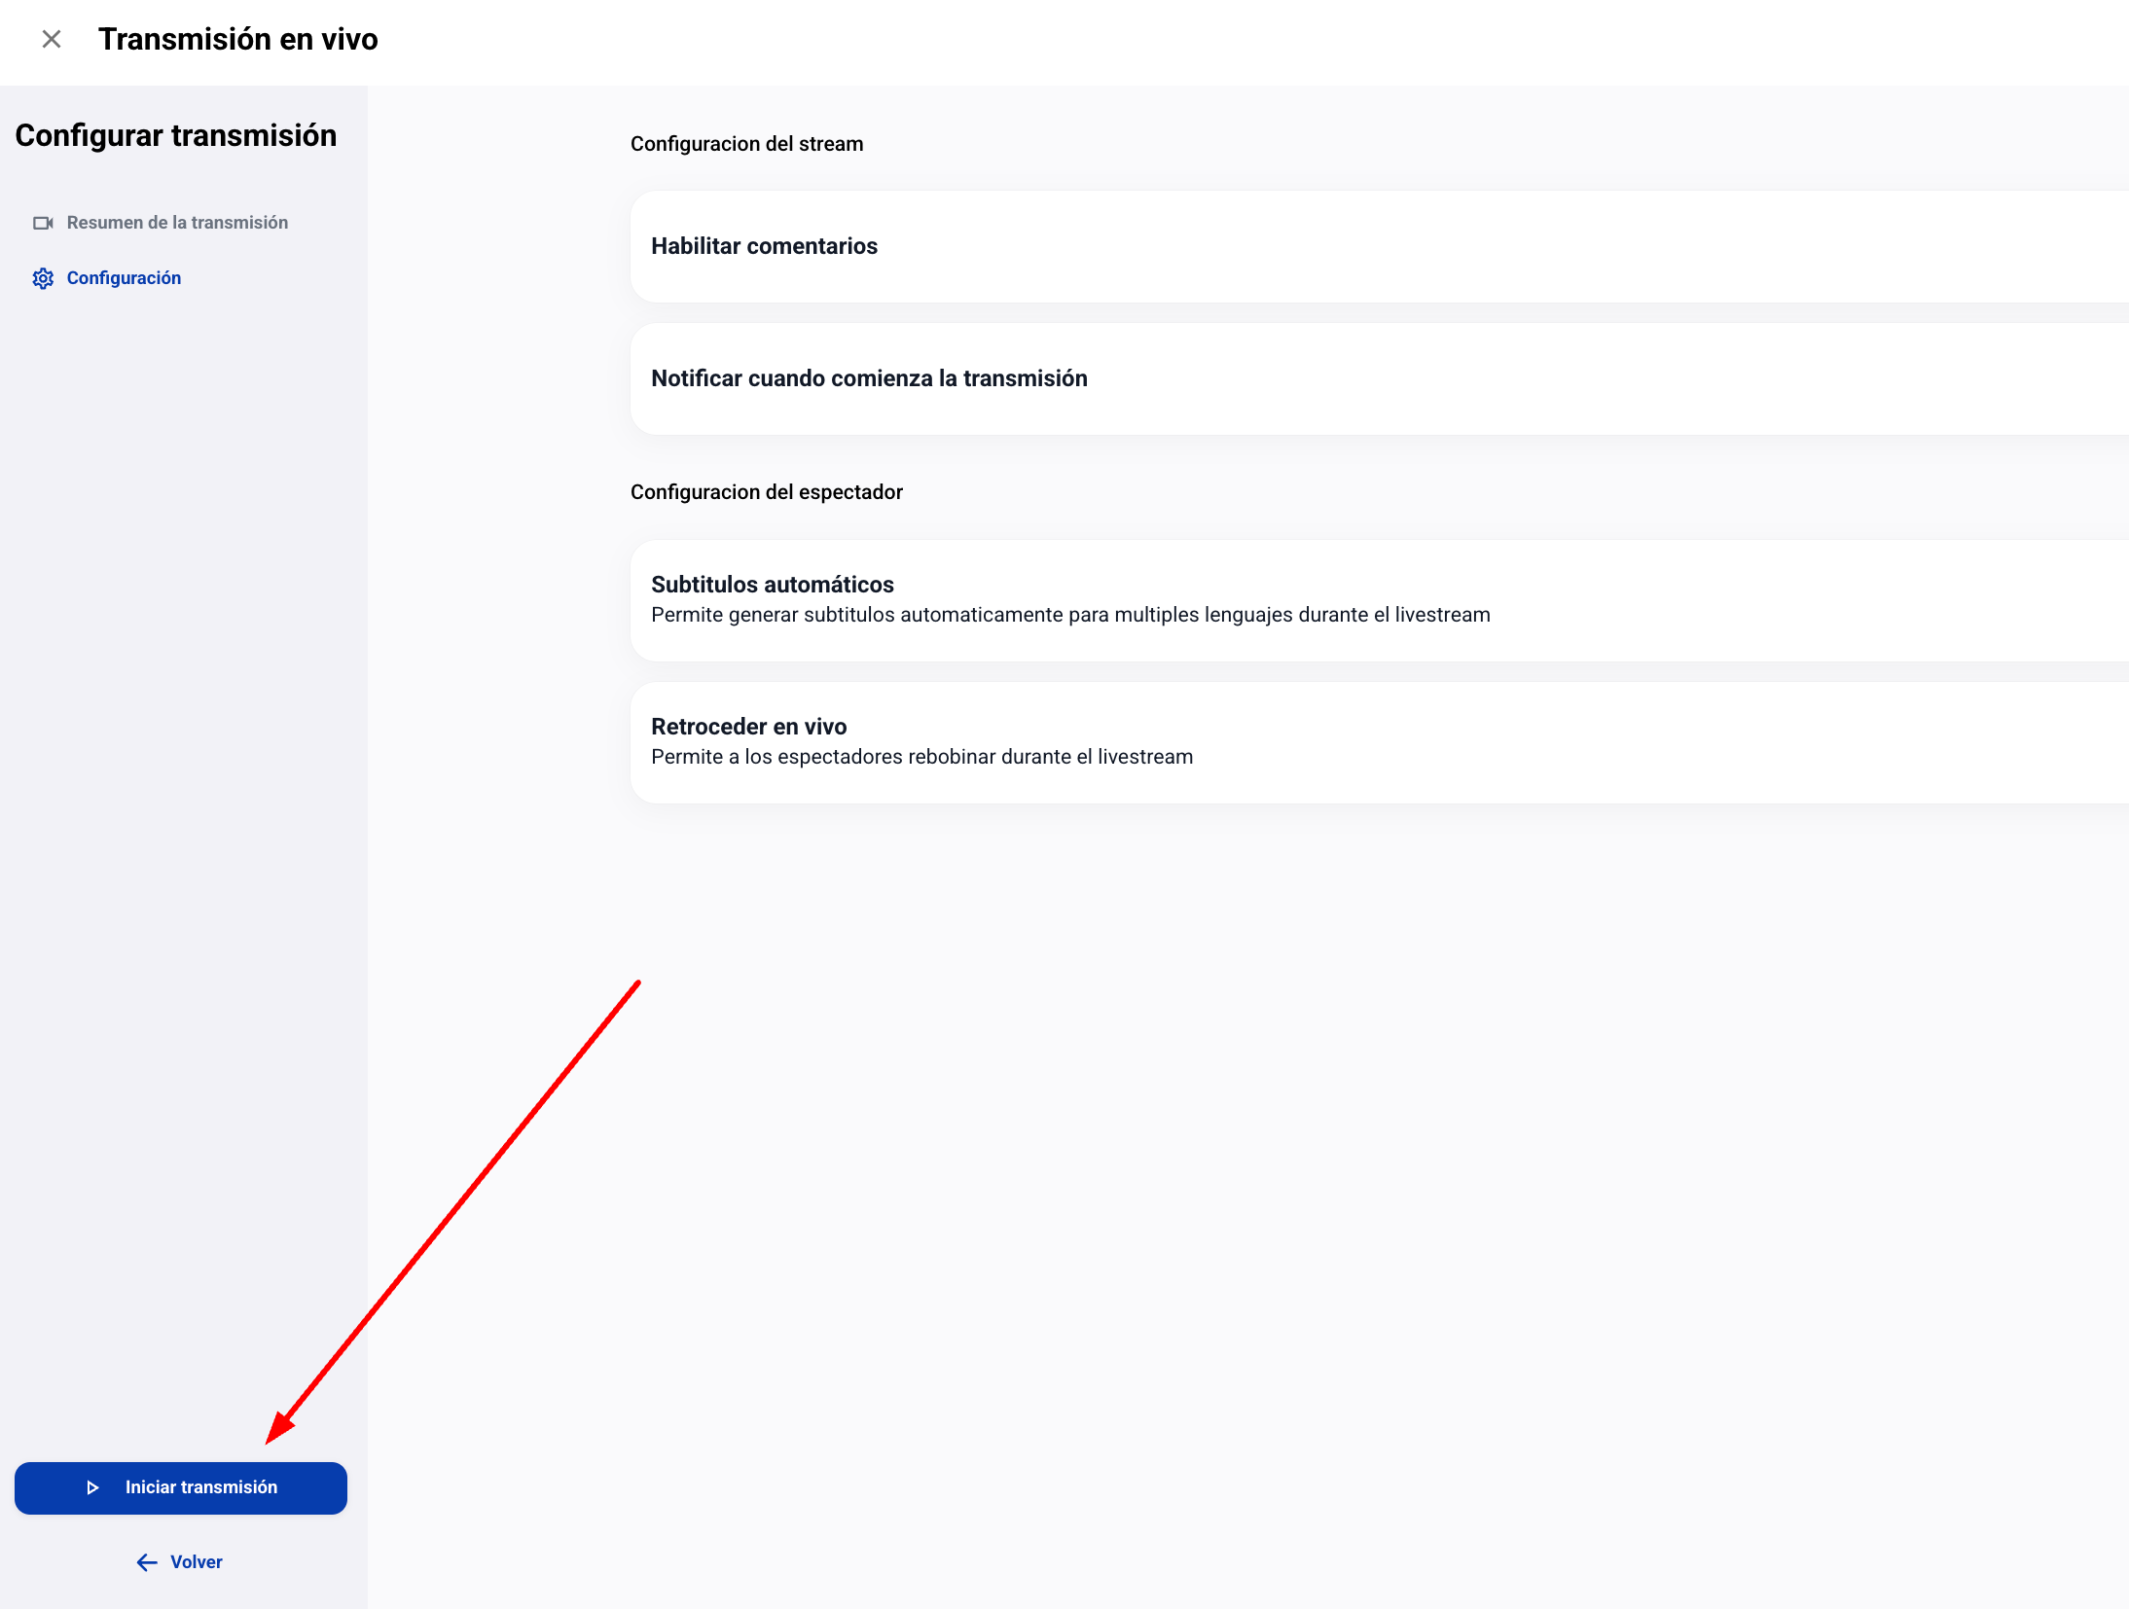Click the gear icon next to Configuración
The image size is (2129, 1609).
tap(43, 278)
